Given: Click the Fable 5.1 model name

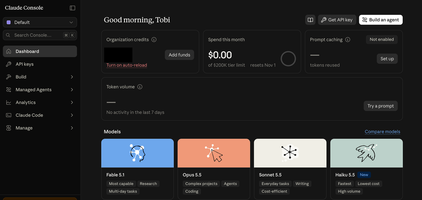Looking at the screenshot, I should tap(115, 175).
